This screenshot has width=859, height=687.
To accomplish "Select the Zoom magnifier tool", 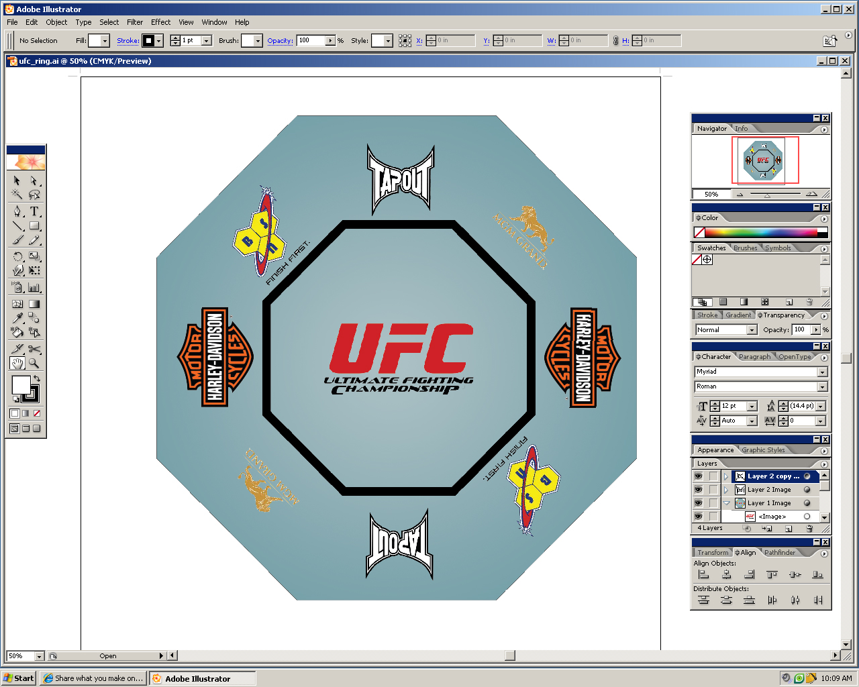I will tap(34, 363).
